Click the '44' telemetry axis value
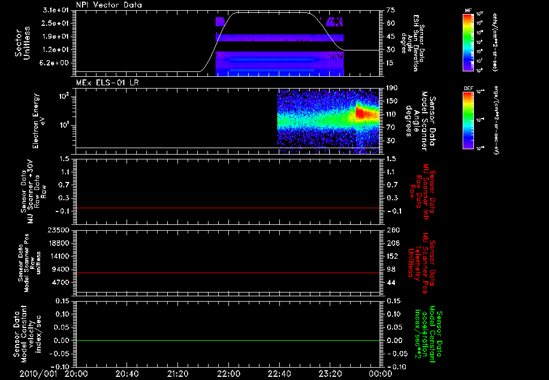This screenshot has width=549, height=380. (x=391, y=282)
